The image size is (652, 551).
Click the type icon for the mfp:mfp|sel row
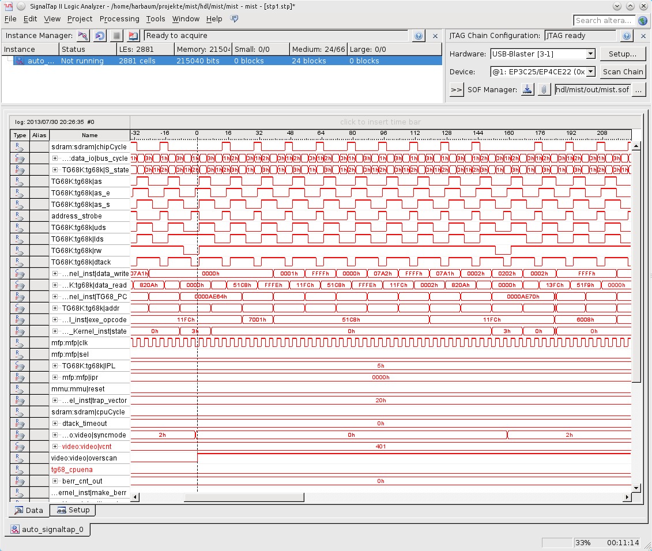20,354
